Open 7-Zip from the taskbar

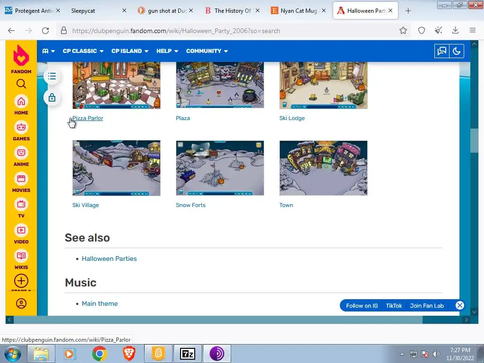pos(188,354)
